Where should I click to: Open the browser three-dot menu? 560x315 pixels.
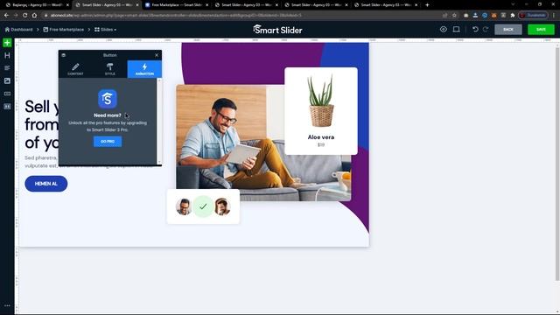tap(554, 16)
